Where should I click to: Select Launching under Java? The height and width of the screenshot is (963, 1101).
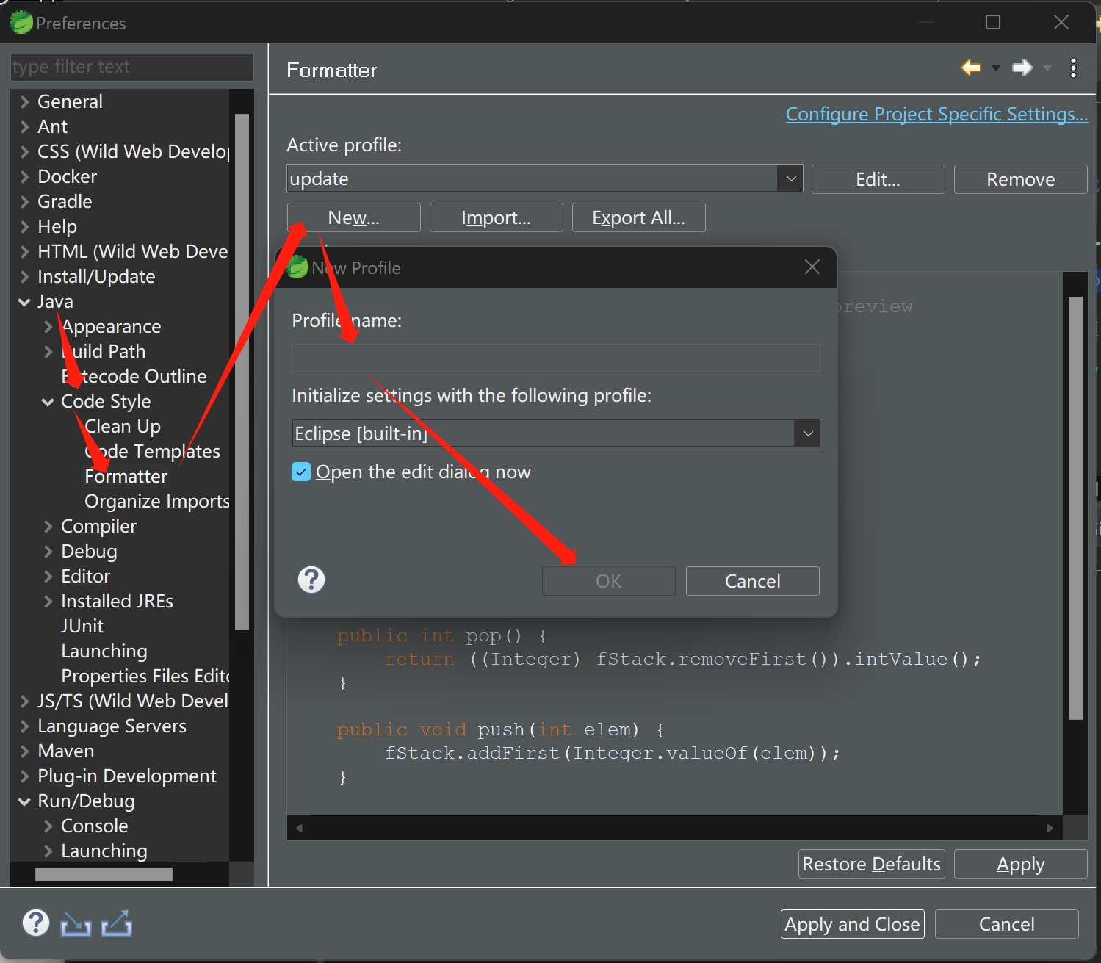point(104,651)
